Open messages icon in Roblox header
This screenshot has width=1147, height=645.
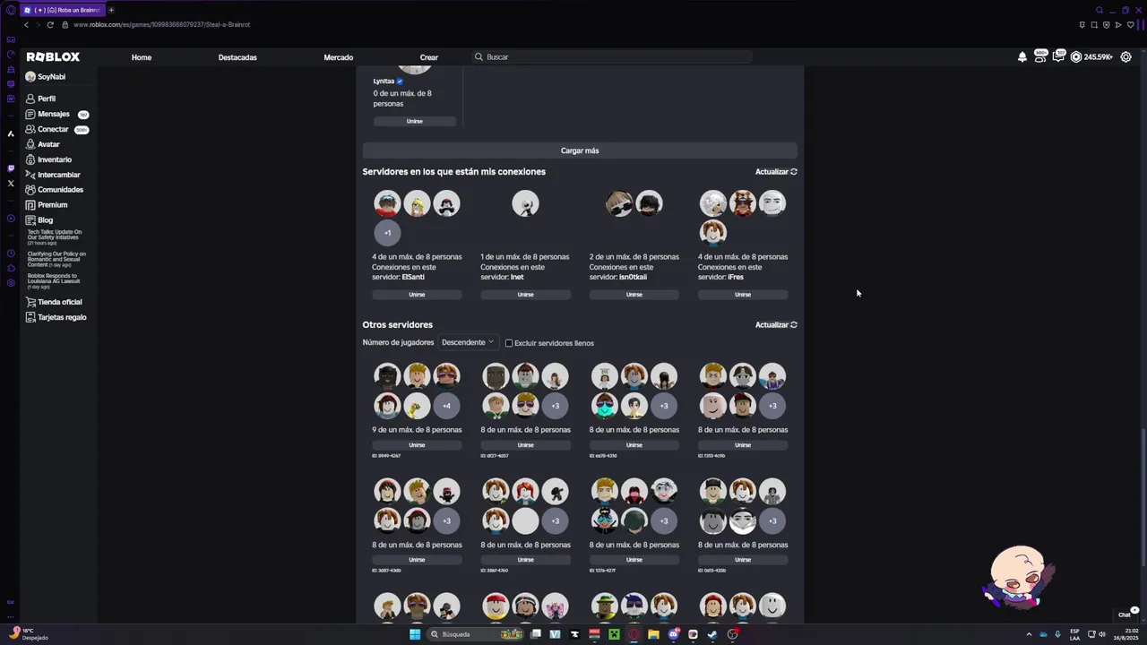(1058, 56)
